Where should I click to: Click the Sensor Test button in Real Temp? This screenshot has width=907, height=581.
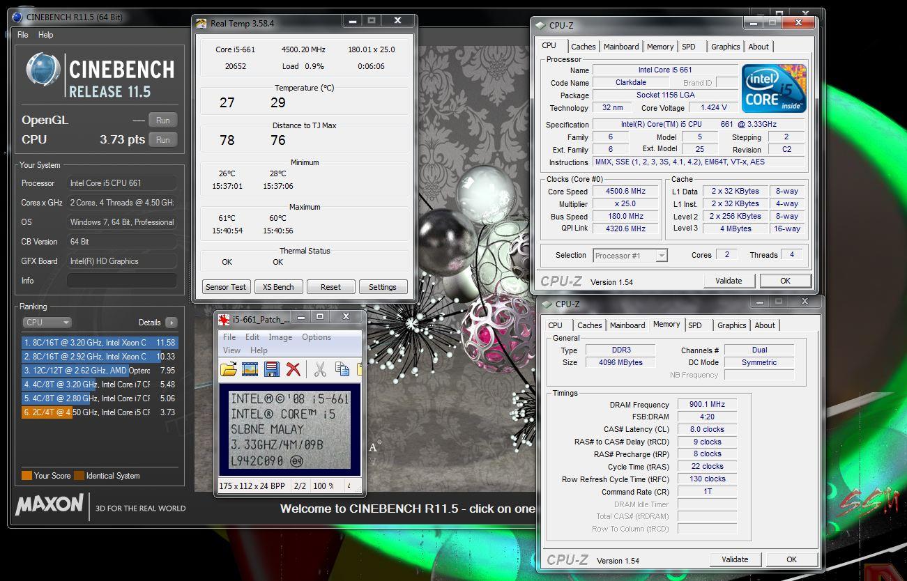coord(227,287)
